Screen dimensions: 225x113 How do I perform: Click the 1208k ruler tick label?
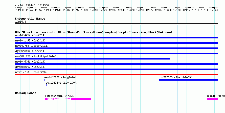click(x=159, y=10)
